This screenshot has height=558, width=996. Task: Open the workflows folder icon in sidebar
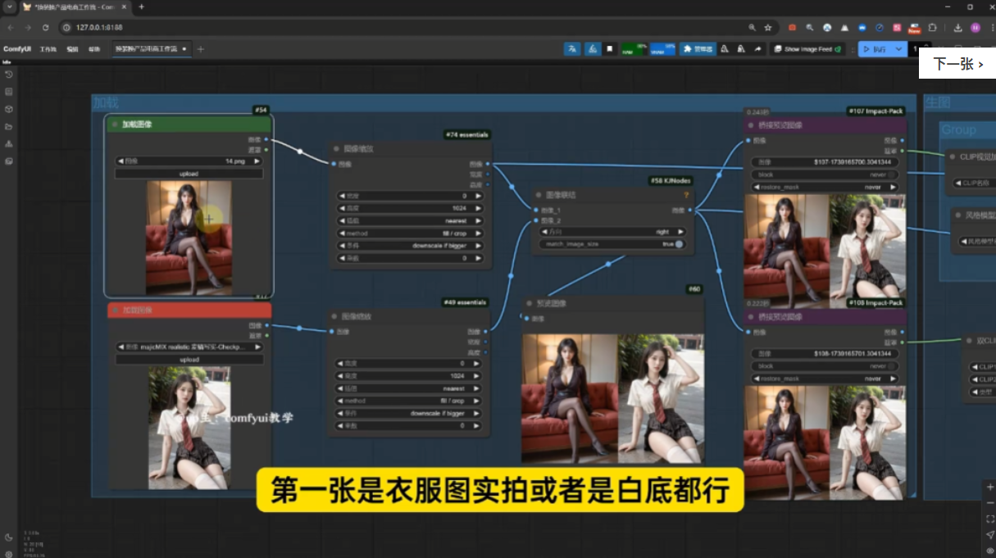8,127
